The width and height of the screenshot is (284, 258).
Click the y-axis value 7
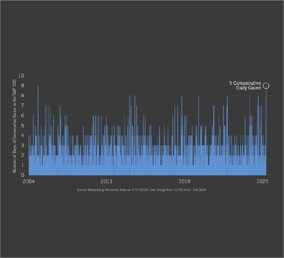(x=23, y=105)
